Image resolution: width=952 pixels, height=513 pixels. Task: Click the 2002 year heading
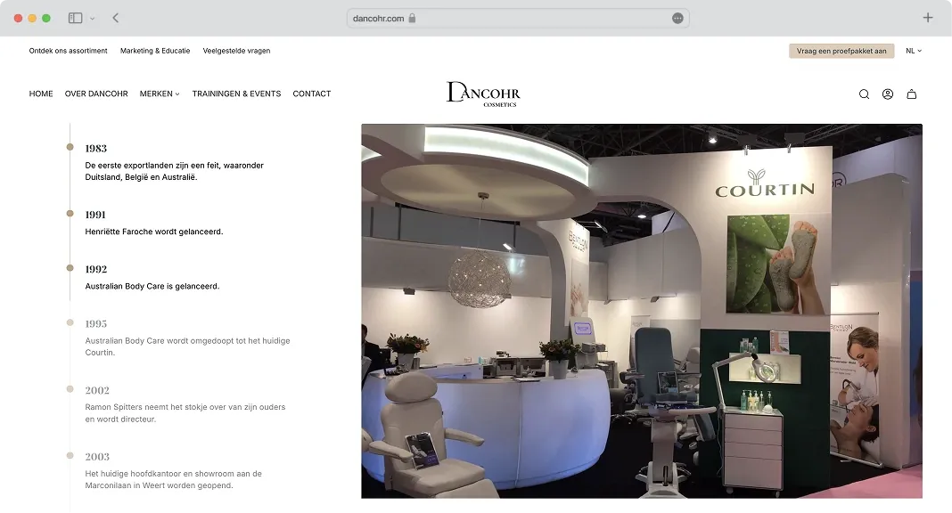tap(97, 390)
